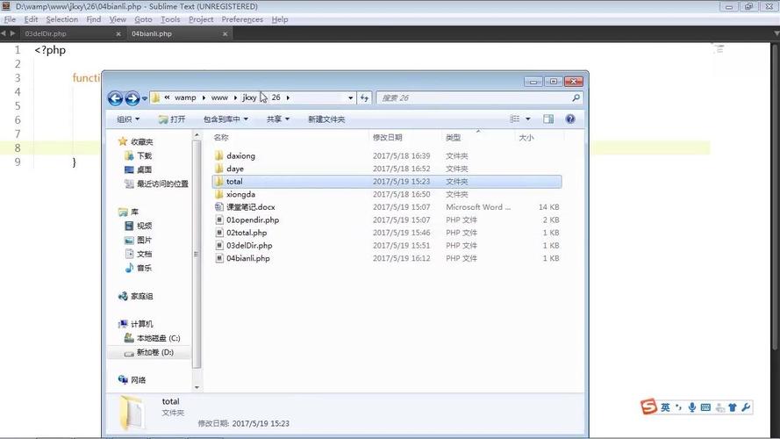Select 本地磁盘 (C:) in navigation pane
This screenshot has width=780, height=439.
coord(158,338)
